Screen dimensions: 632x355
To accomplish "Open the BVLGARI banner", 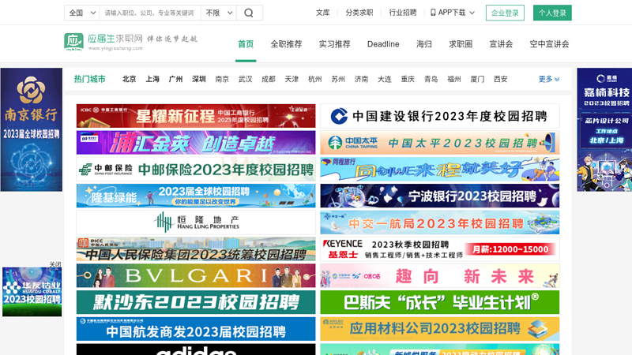I will click(x=196, y=275).
